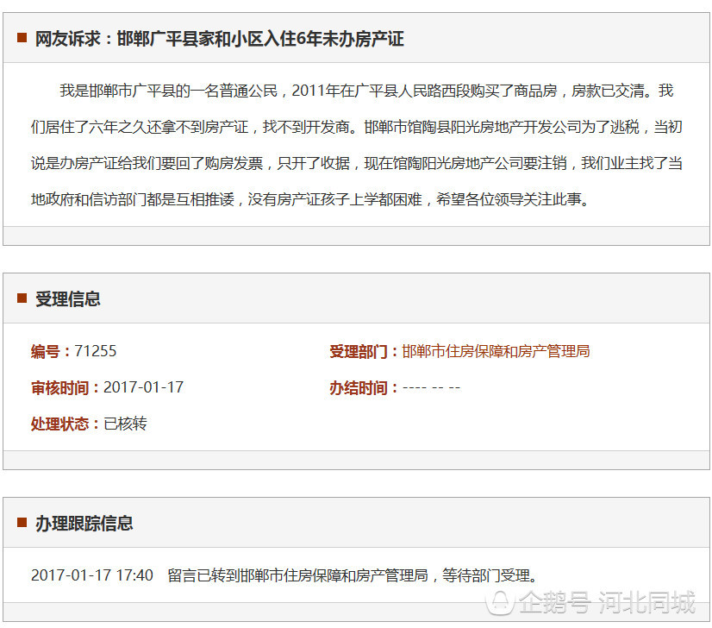
Task: Click the red square icon before 受理信息 header
Action: pos(23,299)
